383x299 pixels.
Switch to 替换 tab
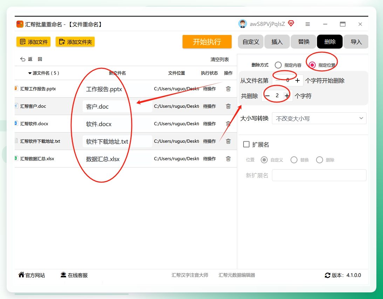[303, 42]
